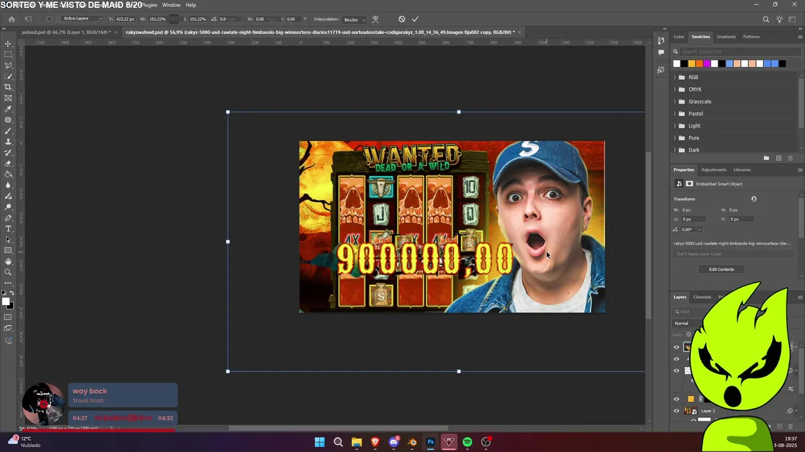Expand the RGB swatch group

click(675, 77)
